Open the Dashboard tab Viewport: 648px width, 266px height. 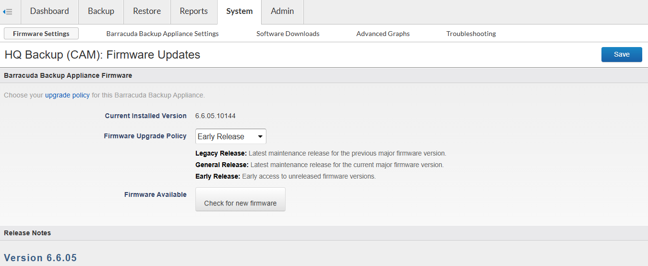click(49, 12)
